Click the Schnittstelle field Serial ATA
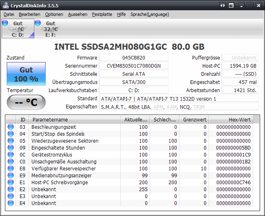The width and height of the screenshot is (265, 216). (x=133, y=74)
